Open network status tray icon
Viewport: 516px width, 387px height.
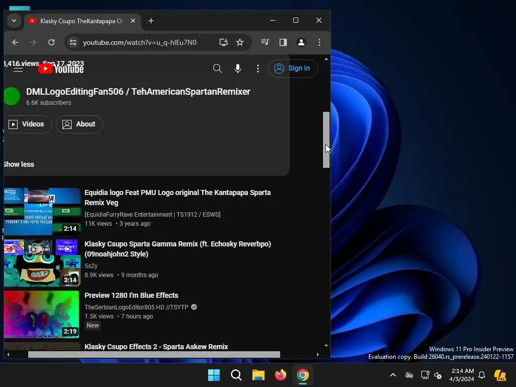pyautogui.click(x=425, y=375)
